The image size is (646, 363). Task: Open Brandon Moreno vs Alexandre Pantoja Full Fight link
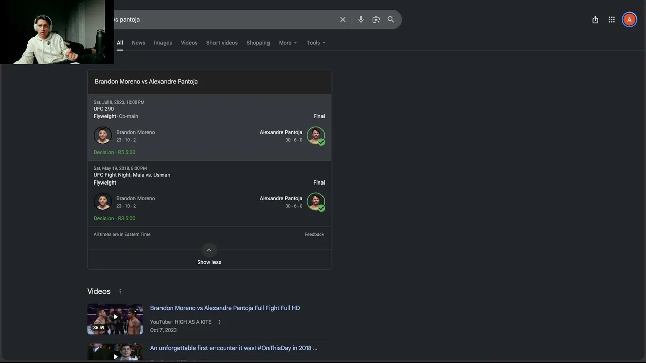click(225, 308)
